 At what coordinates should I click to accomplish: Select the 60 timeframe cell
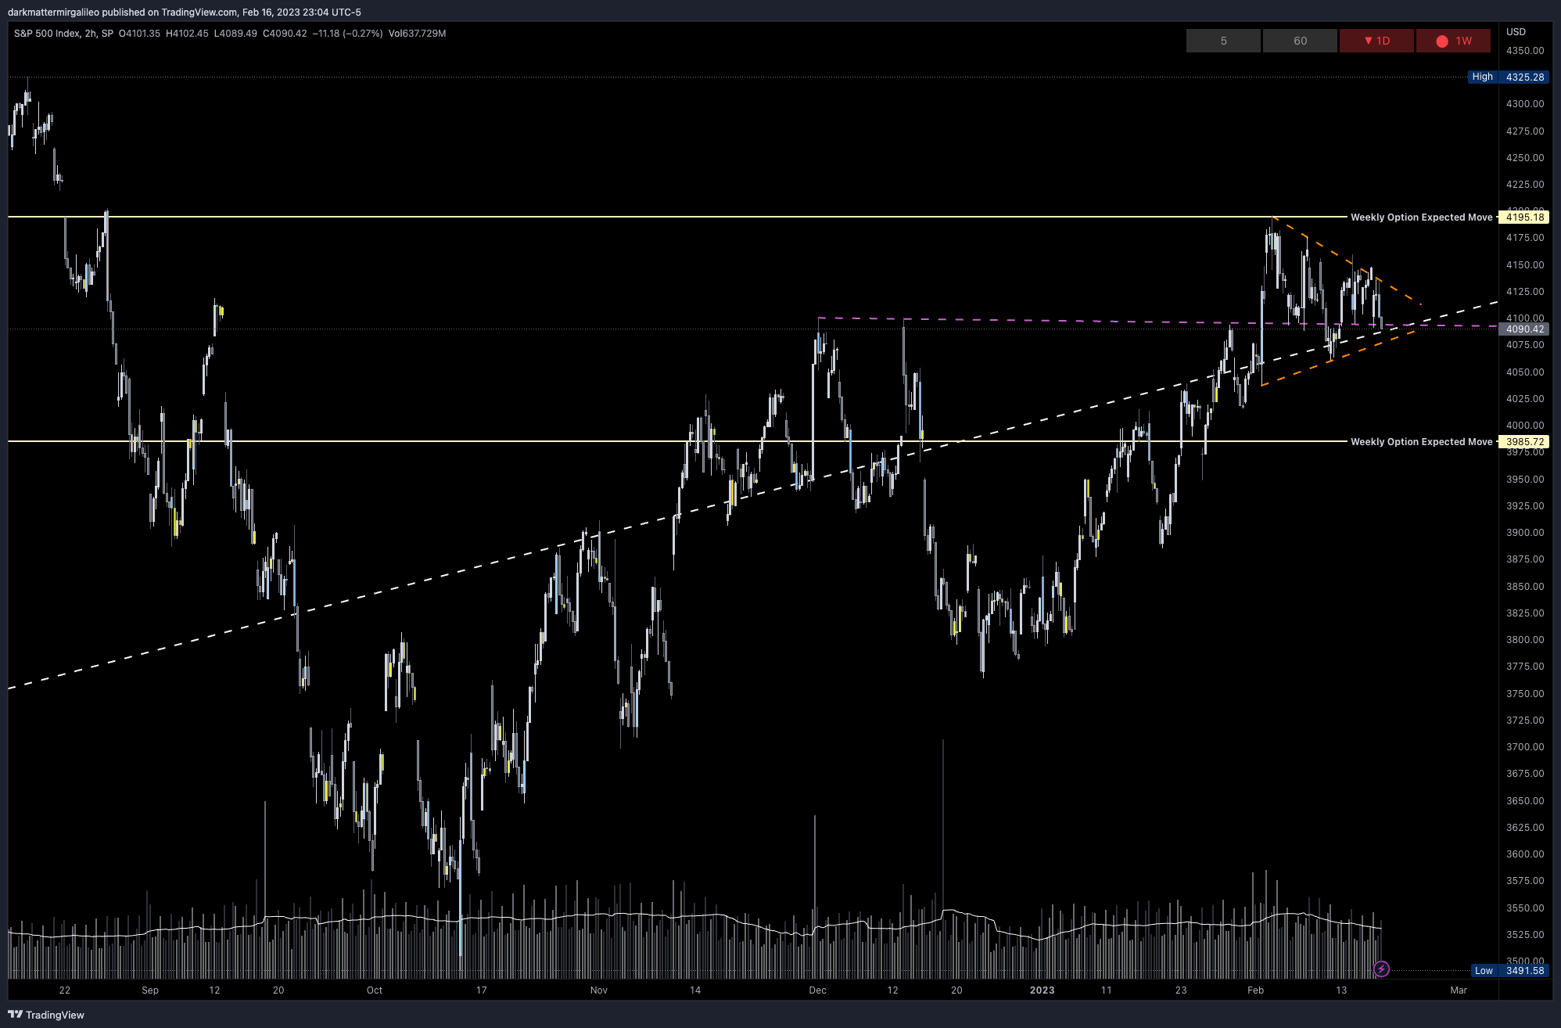(1300, 41)
